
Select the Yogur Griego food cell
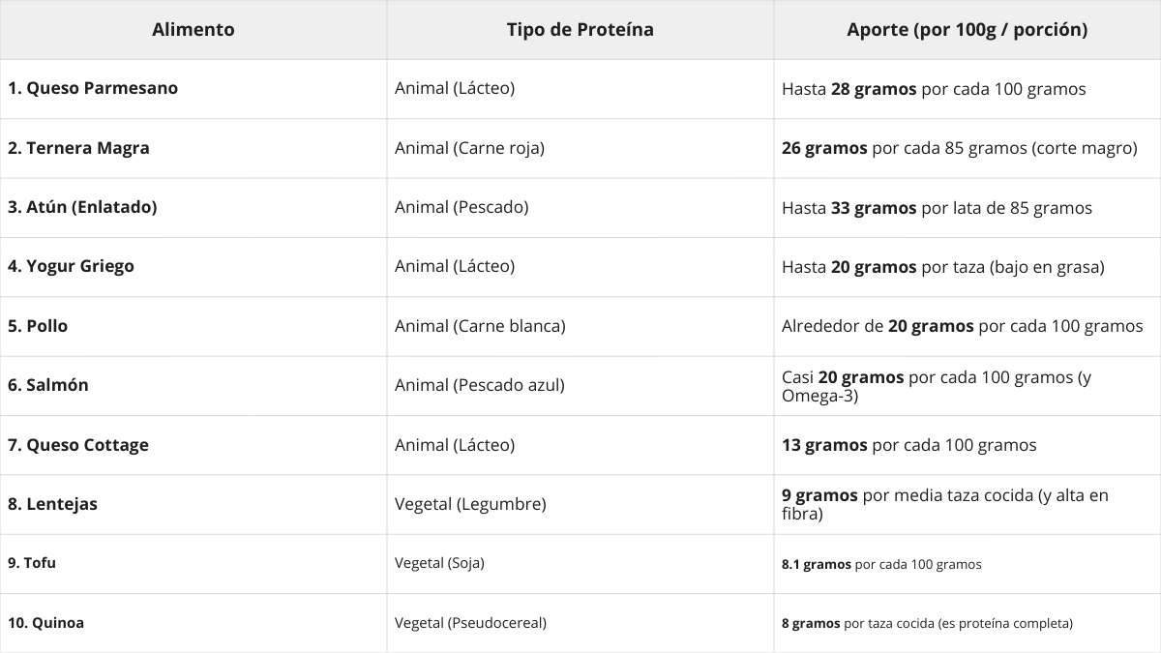click(71, 266)
